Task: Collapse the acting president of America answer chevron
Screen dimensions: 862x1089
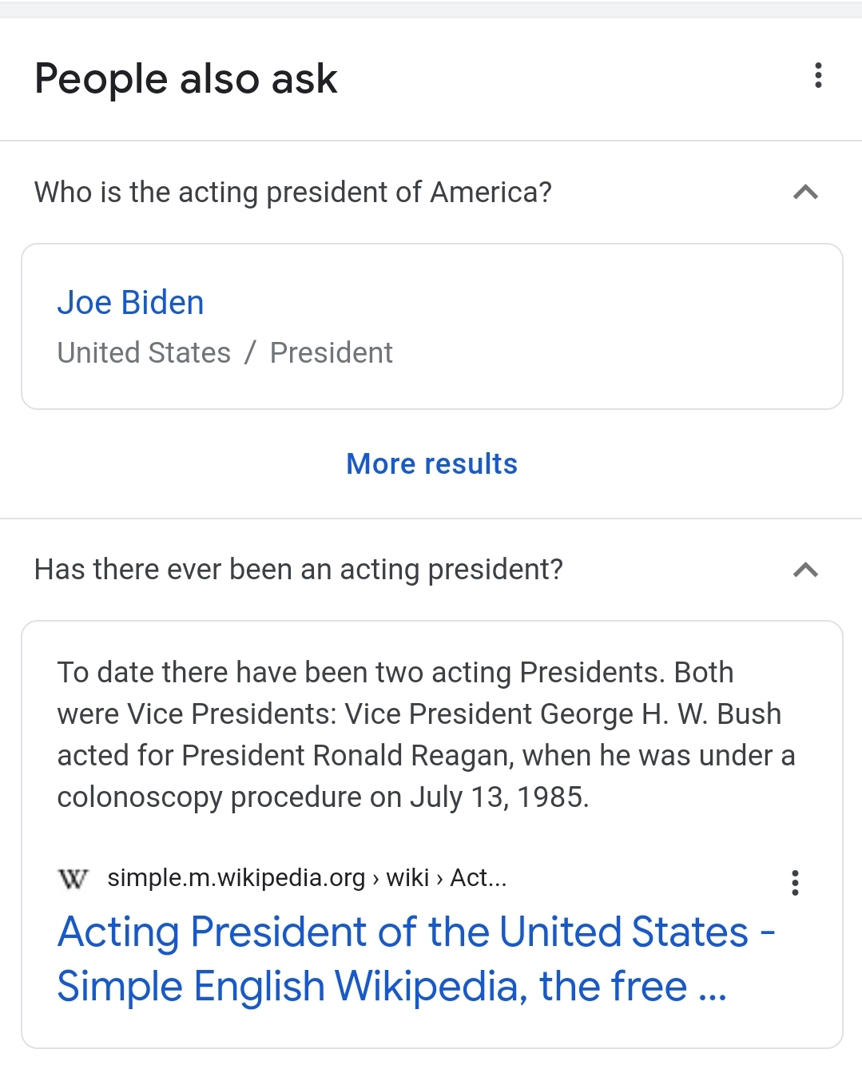Action: [806, 193]
